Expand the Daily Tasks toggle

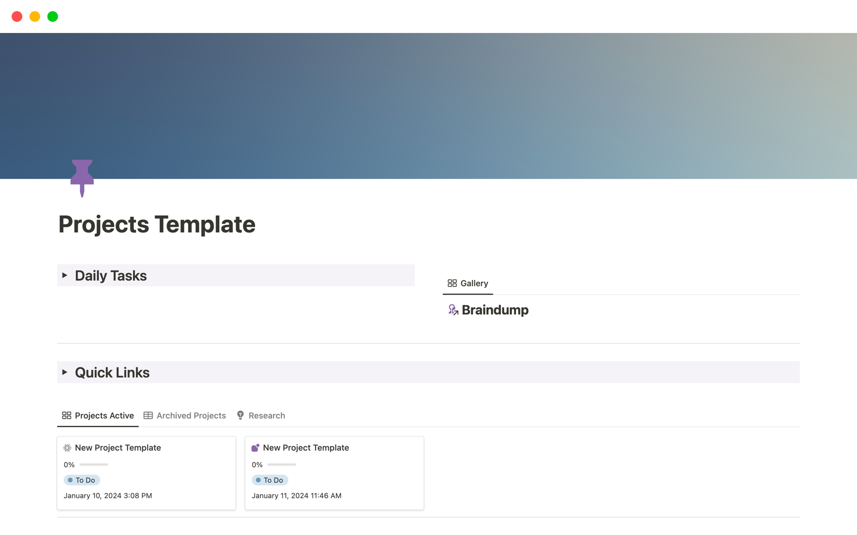point(65,276)
